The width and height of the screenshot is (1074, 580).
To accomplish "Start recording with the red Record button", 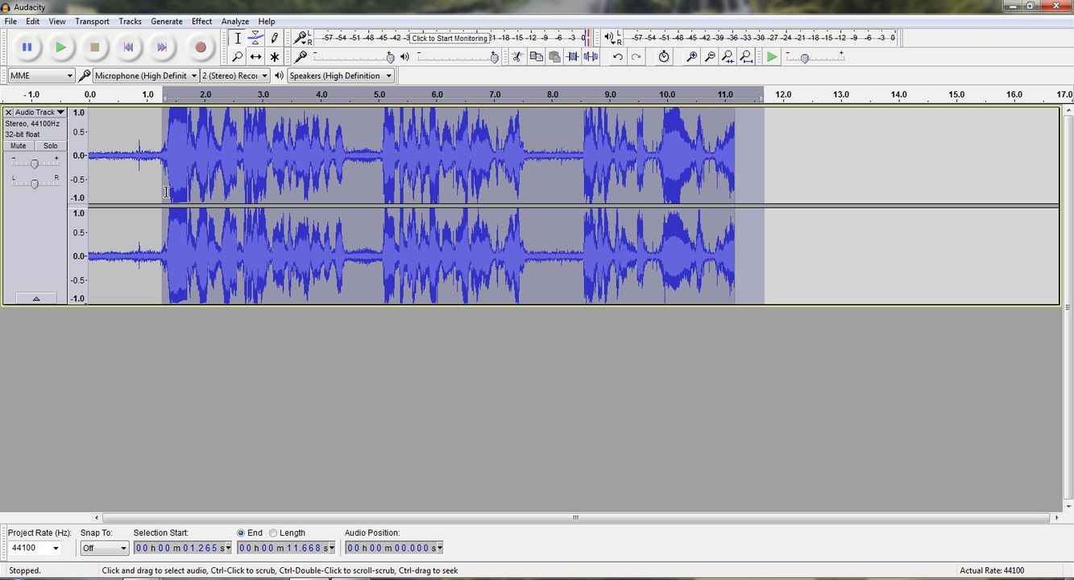I will [x=201, y=48].
